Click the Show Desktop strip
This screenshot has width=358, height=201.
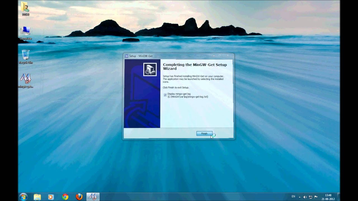[338, 197]
